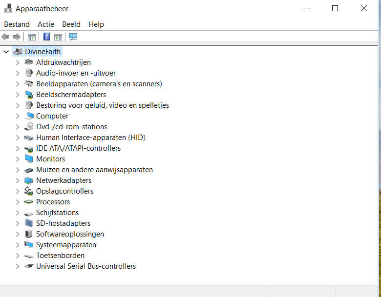Open the Help toolbar icon with question mark
Viewport: 381px width, 297px height.
point(46,37)
